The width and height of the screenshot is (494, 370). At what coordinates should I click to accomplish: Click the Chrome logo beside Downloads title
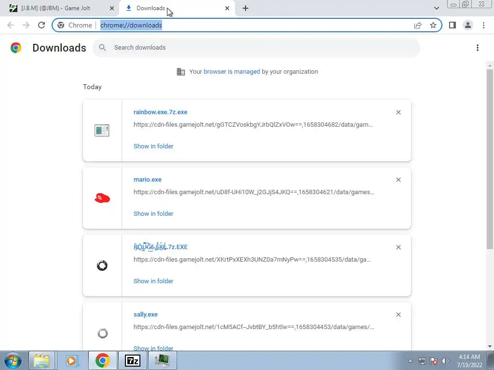pyautogui.click(x=16, y=48)
